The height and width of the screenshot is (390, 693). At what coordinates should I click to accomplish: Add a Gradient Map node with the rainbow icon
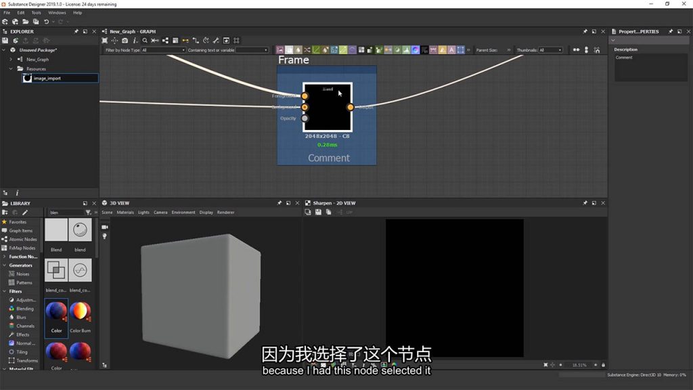[416, 50]
